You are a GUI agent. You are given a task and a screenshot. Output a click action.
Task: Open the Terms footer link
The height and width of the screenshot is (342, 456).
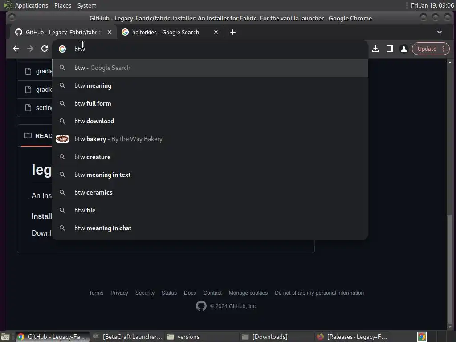96,293
